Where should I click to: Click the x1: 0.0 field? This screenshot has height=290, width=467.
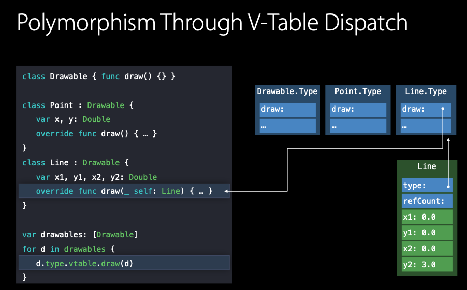coord(427,217)
